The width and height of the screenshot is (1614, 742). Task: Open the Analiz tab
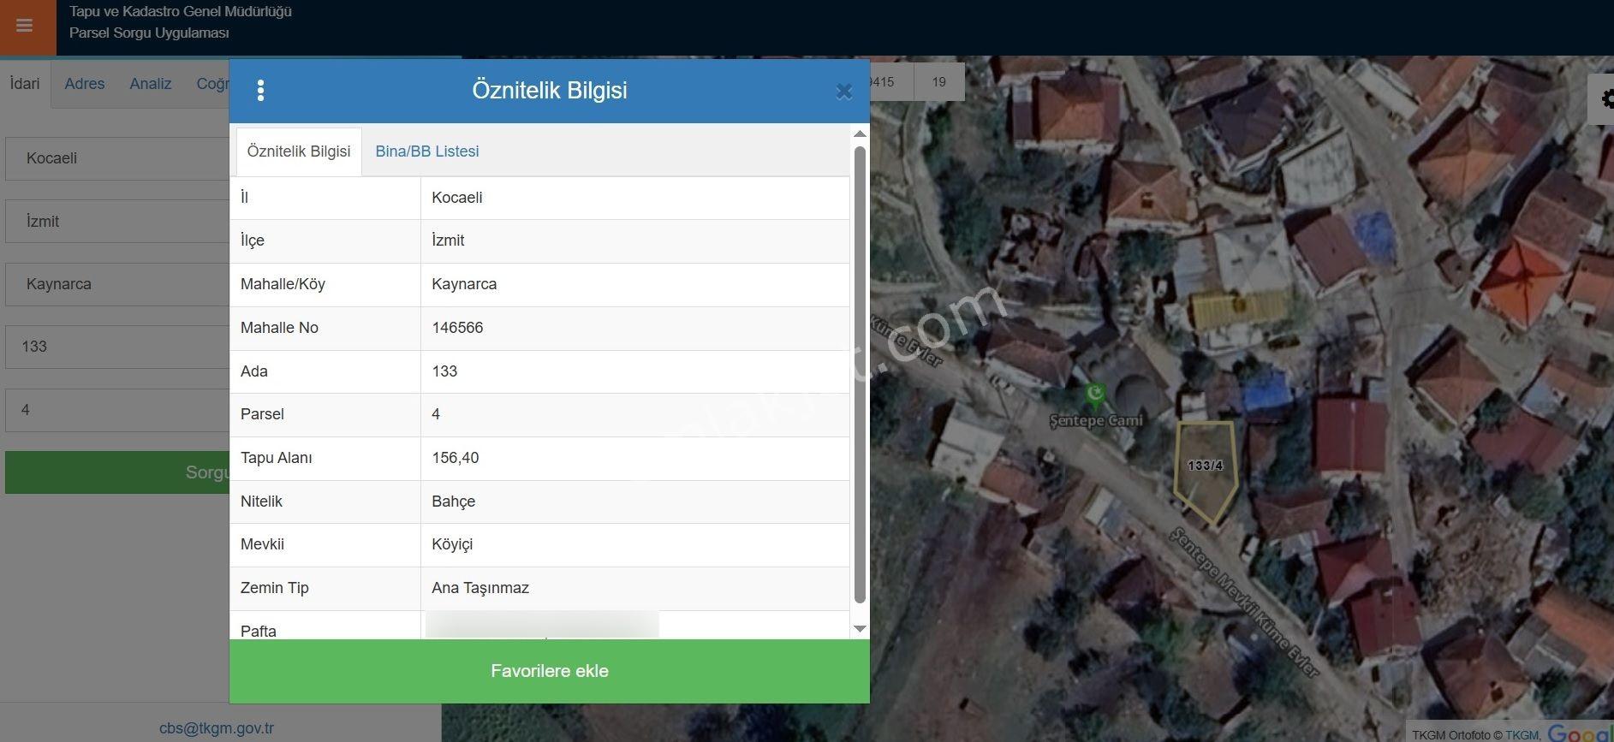[151, 84]
